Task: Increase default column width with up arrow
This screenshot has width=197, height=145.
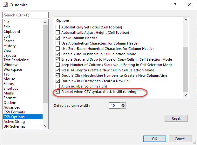Action: pyautogui.click(x=123, y=104)
